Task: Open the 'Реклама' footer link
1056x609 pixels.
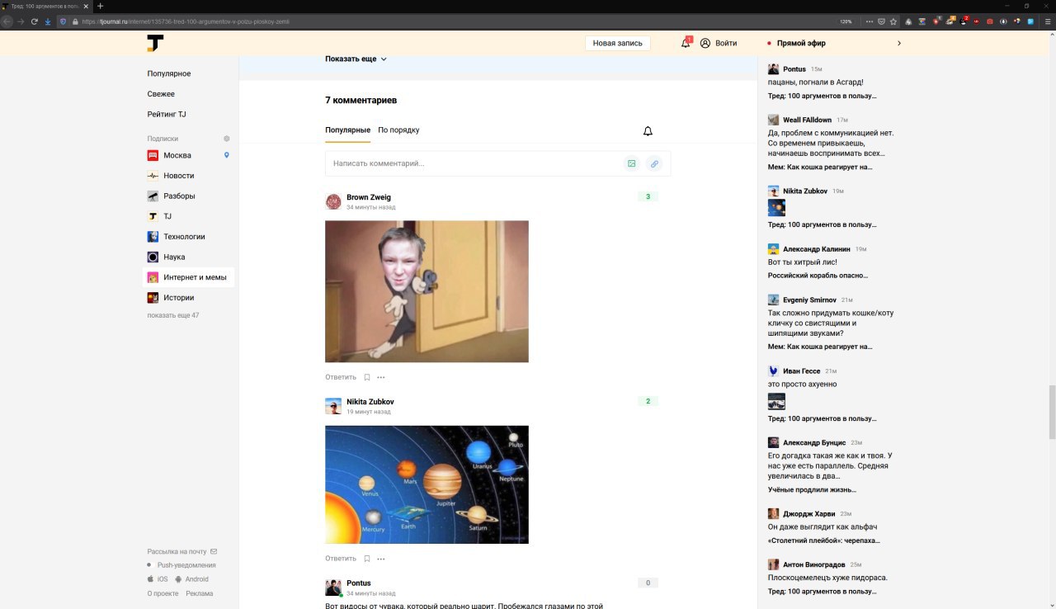Action: (x=200, y=593)
